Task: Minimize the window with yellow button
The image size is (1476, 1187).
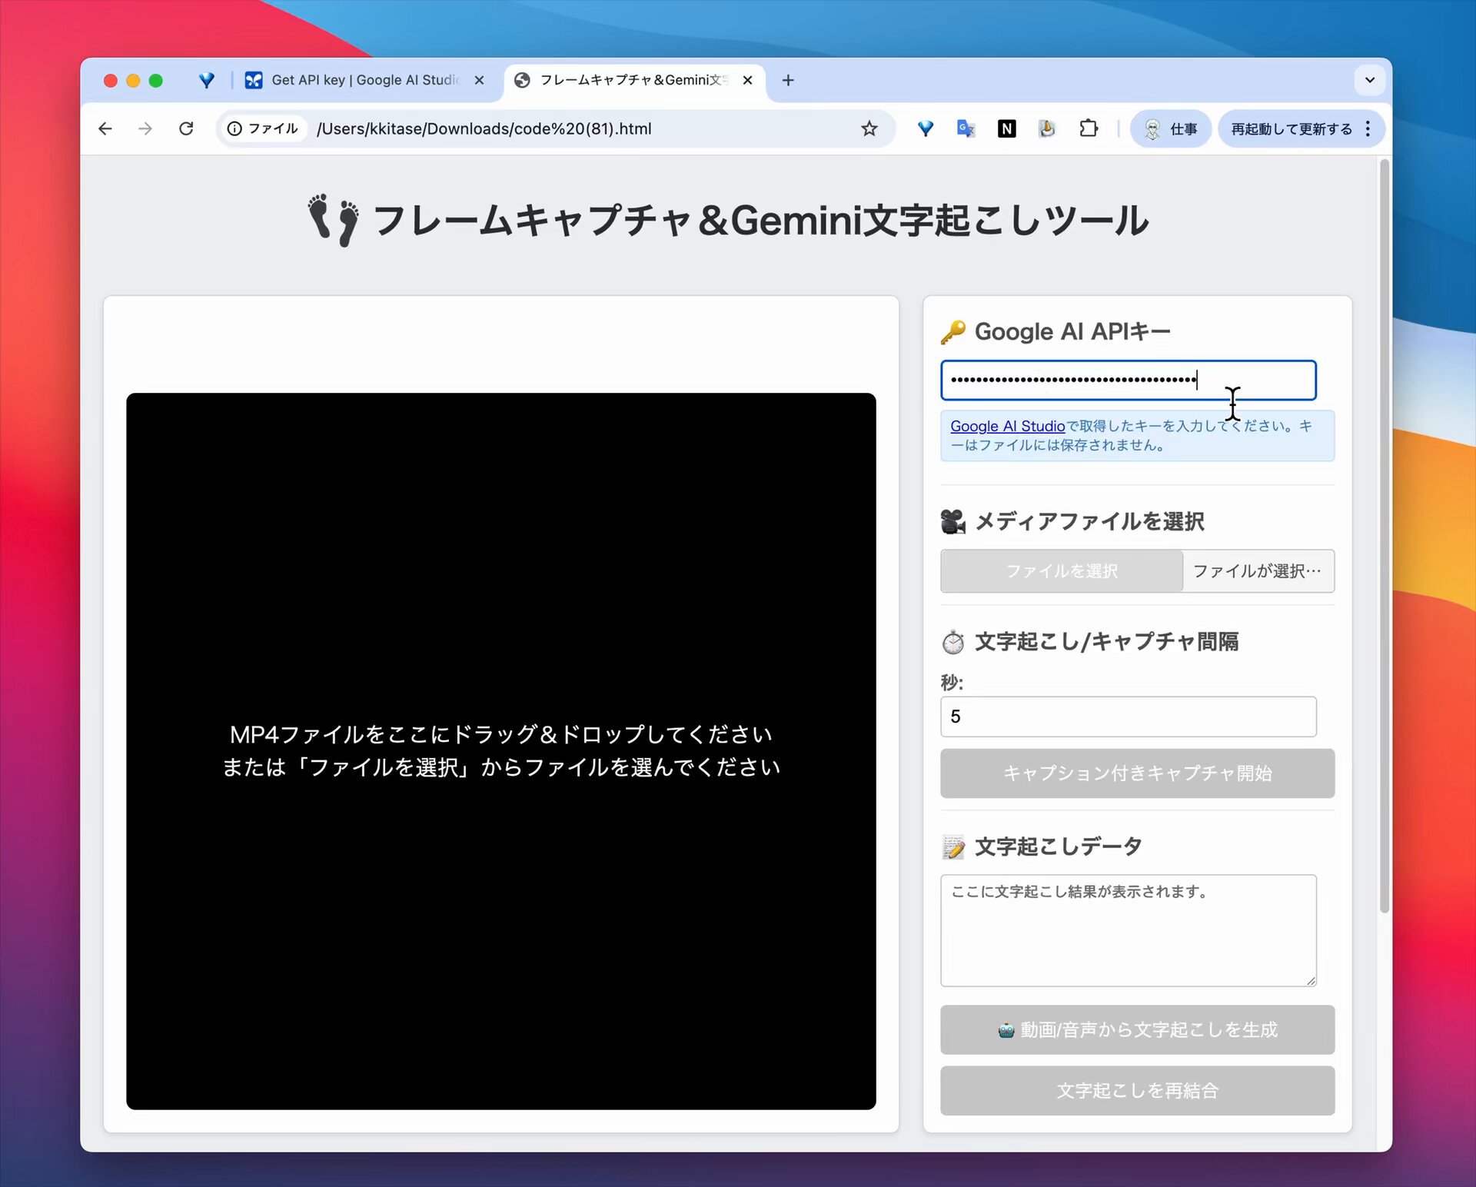Action: pos(133,81)
